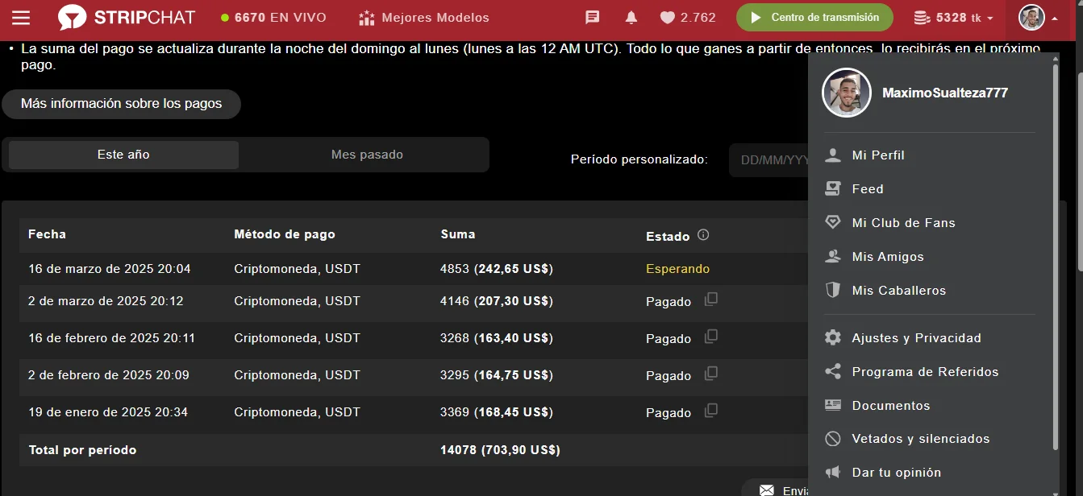The height and width of the screenshot is (496, 1083).
Task: Open the hamburger menu icon
Action: [x=21, y=18]
